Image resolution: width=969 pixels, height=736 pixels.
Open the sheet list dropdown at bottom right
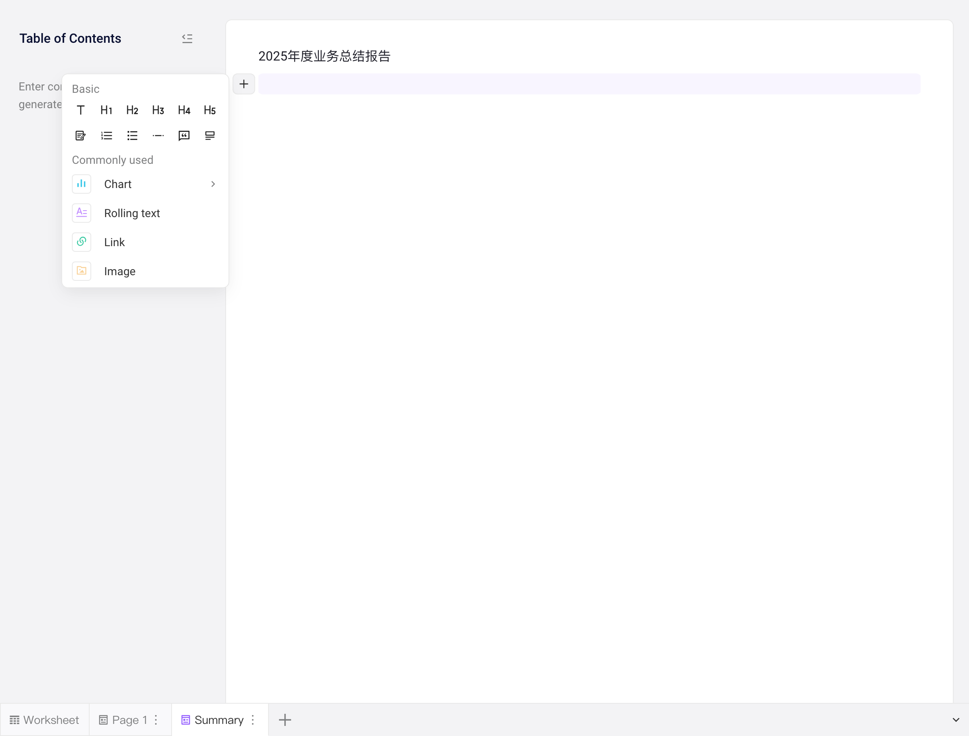956,720
